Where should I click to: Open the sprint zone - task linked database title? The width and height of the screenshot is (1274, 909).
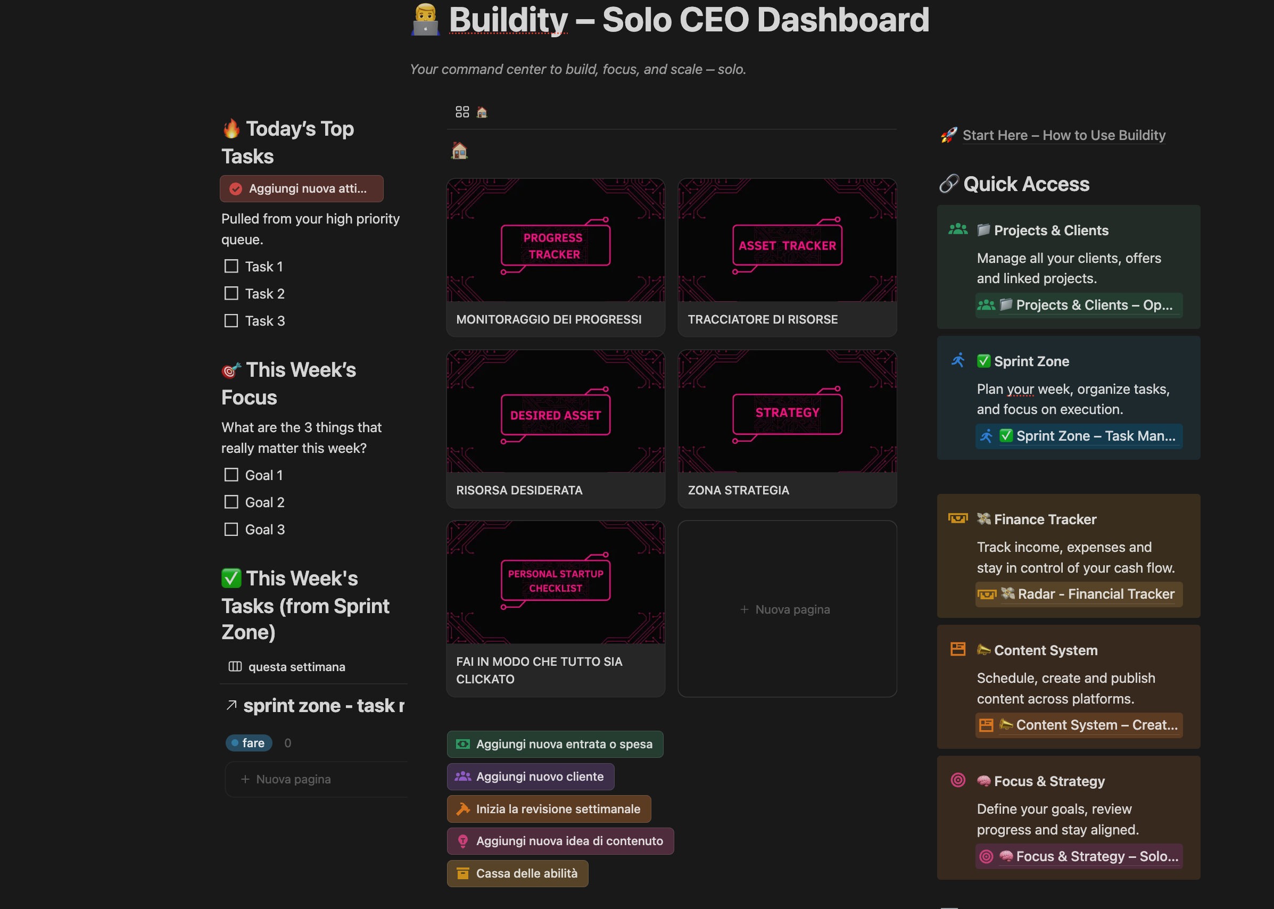tap(324, 705)
